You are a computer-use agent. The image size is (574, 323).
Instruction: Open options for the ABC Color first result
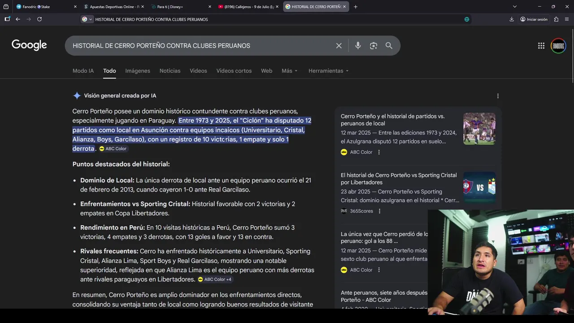click(x=379, y=152)
